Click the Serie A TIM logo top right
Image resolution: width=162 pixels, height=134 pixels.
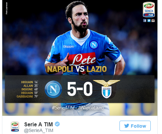point(149,10)
